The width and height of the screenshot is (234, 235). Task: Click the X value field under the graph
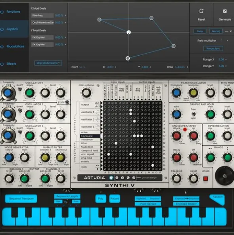coord(110,67)
